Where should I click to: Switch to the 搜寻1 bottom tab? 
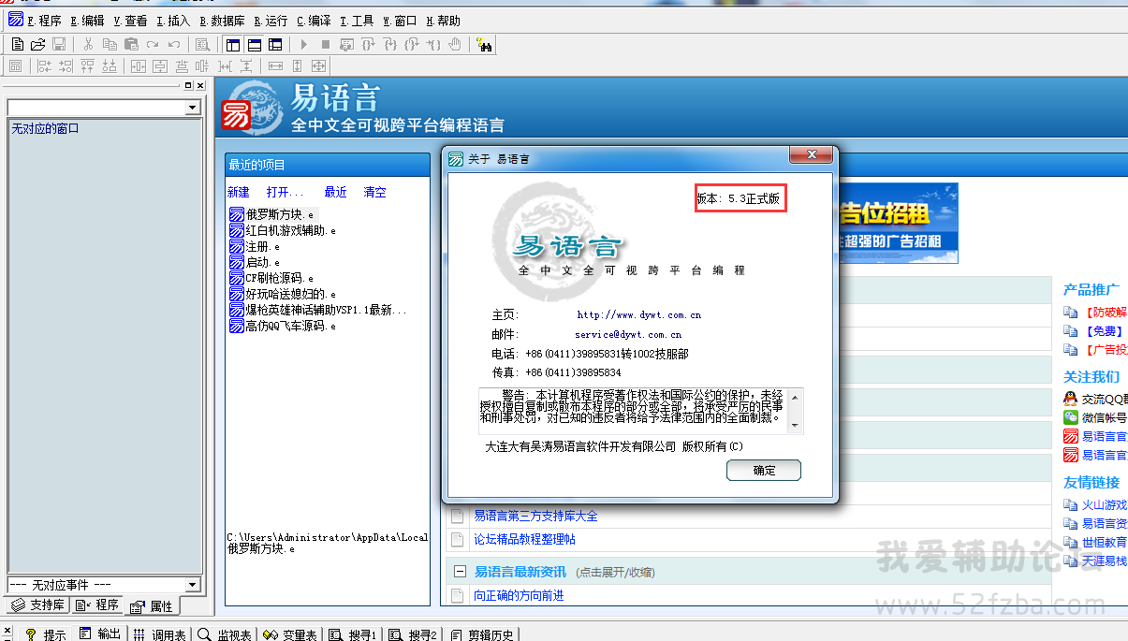coord(353,634)
